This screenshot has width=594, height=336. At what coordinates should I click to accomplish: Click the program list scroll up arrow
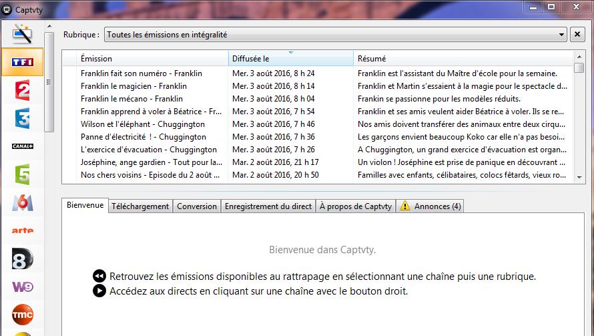(579, 57)
